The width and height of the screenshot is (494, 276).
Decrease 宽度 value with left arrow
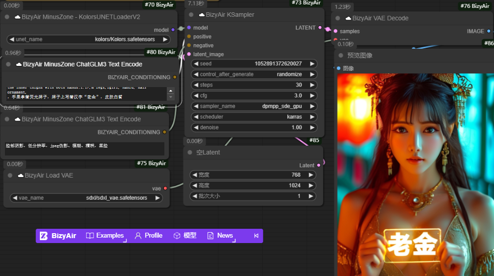195,175
